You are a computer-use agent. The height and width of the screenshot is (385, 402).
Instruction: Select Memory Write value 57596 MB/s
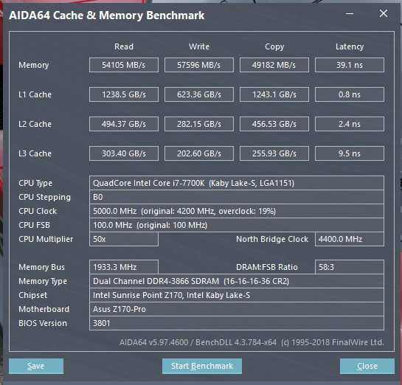pos(199,65)
